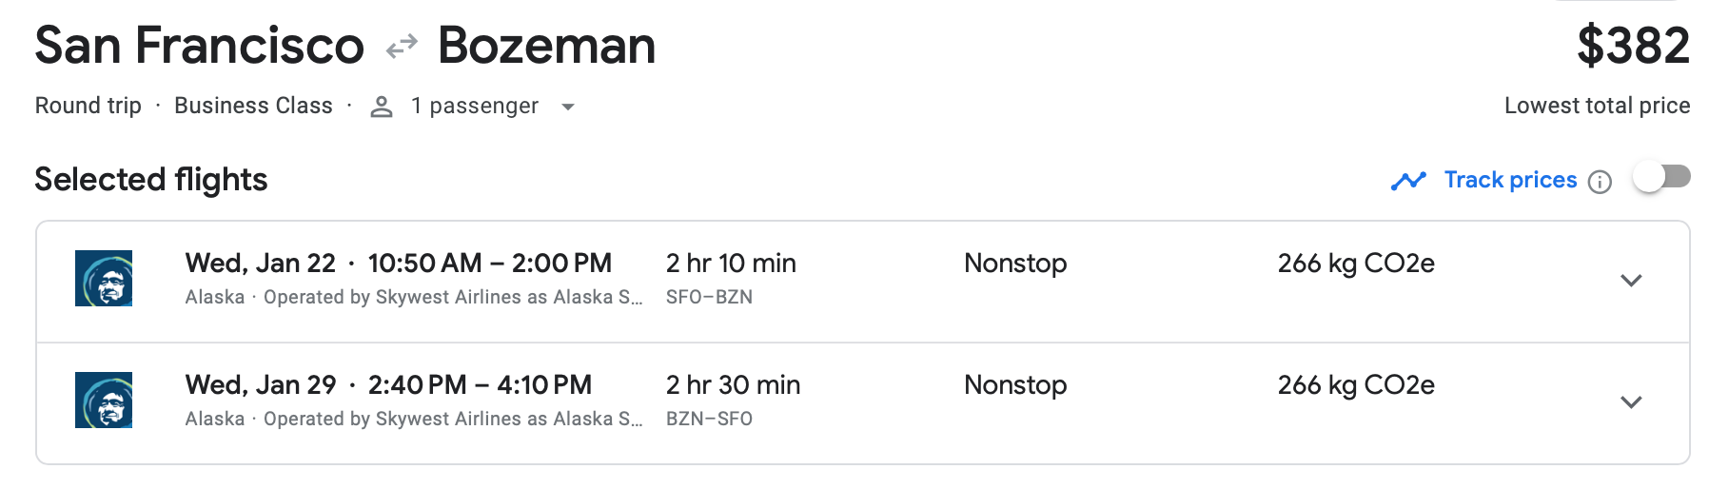Click the Selected flights heading

151,180
